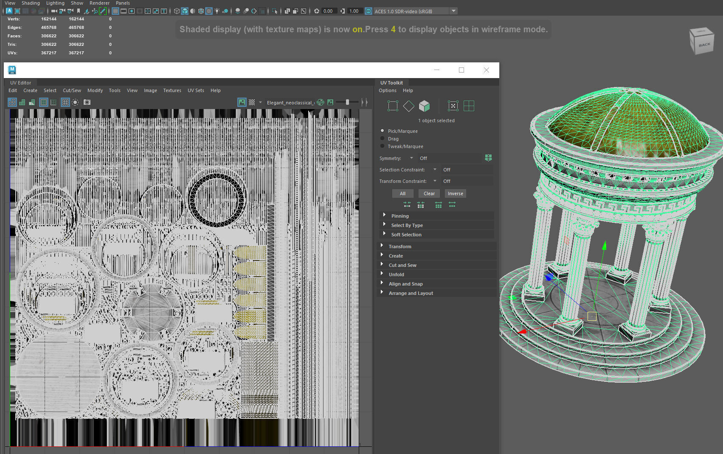Click the shrink selection icon under All
This screenshot has width=723, height=454.
click(x=407, y=205)
